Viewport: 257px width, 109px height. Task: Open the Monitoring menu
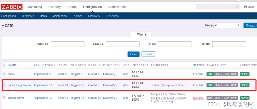(x=34, y=7)
